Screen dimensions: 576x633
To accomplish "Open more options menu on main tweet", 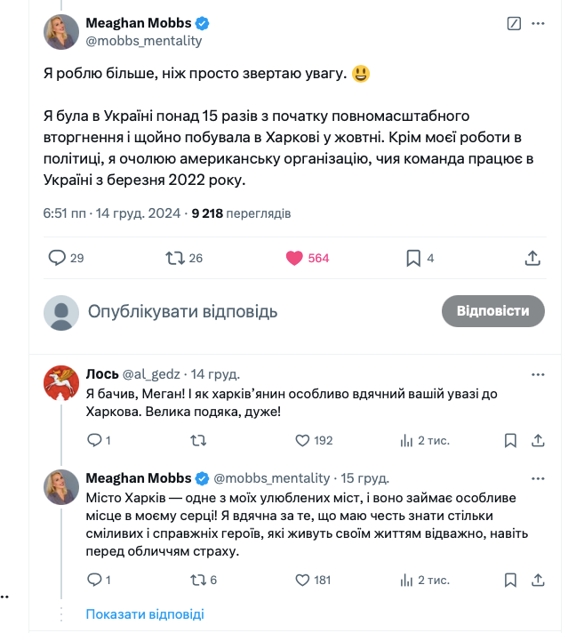I will 538,24.
